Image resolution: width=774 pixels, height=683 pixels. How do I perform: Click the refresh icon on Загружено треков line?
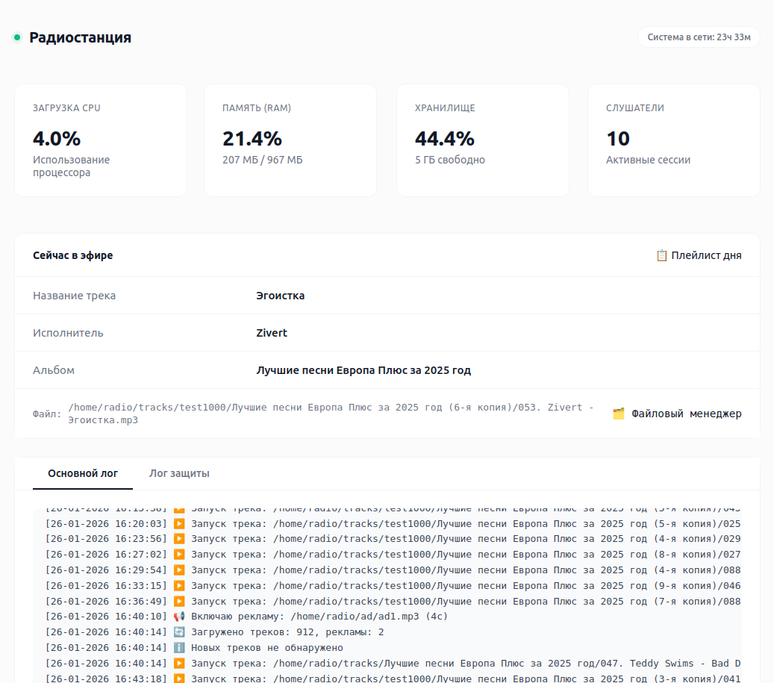[179, 632]
